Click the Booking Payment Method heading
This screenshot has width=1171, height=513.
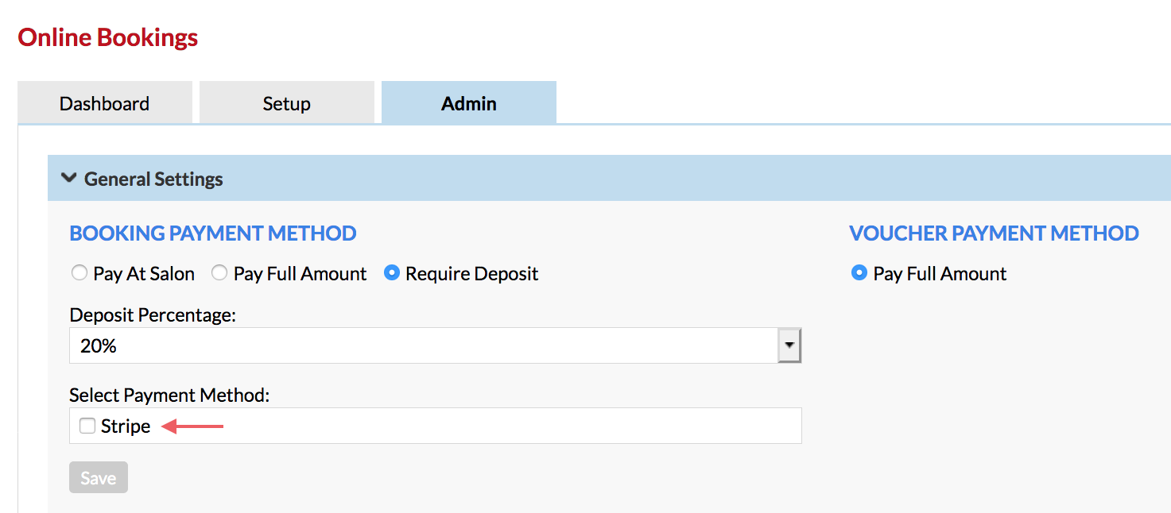pyautogui.click(x=213, y=233)
